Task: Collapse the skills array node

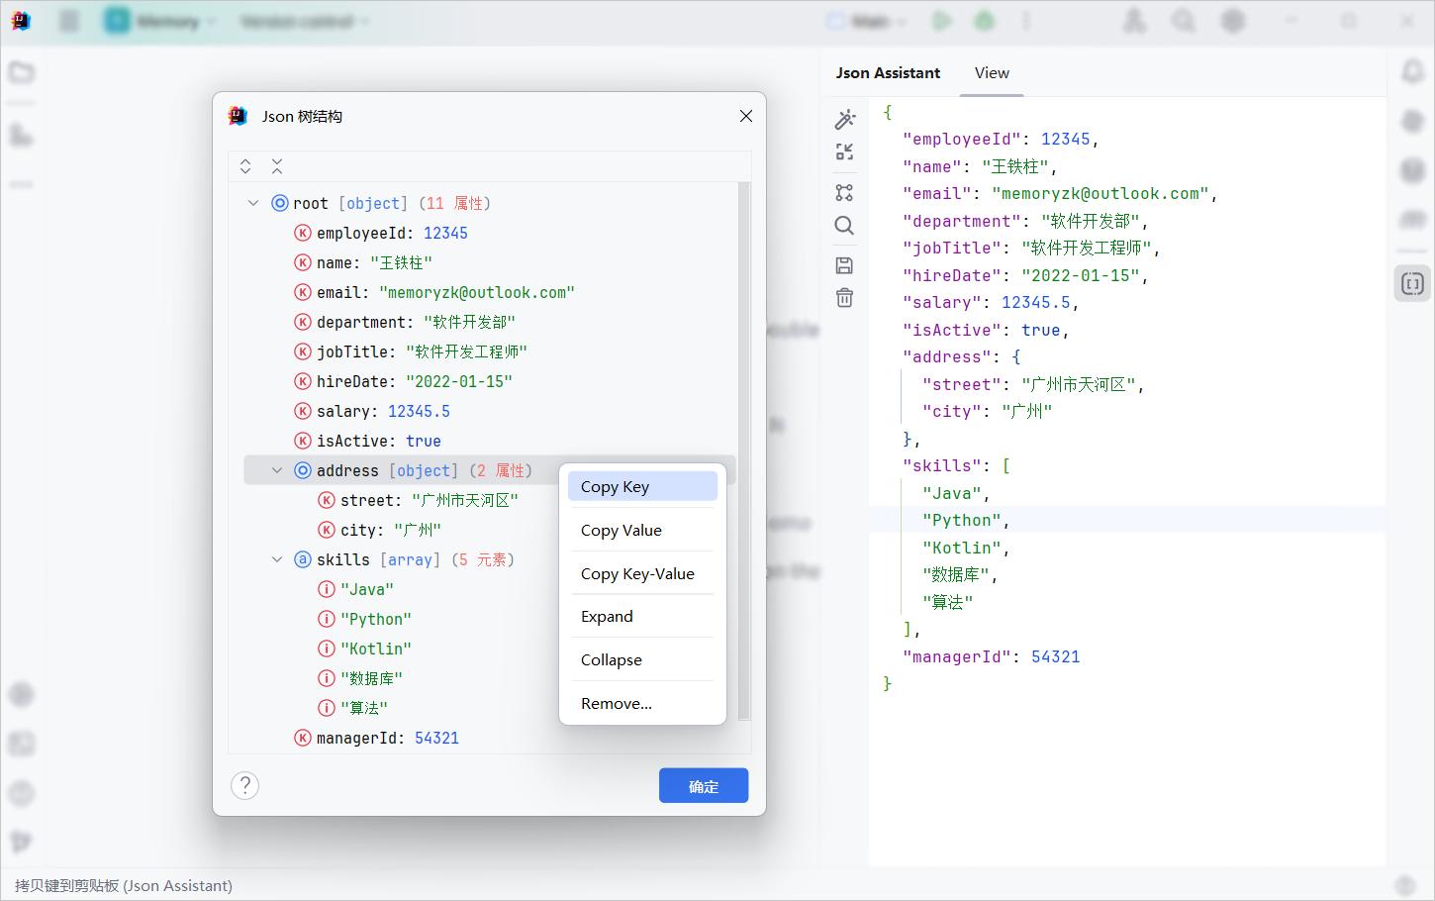Action: pos(276,558)
